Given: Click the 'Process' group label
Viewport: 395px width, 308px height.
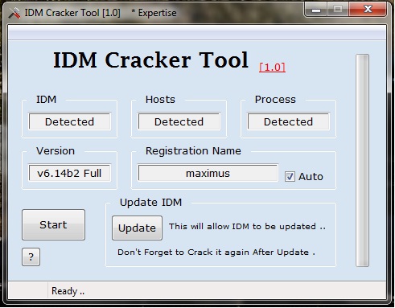Looking at the screenshot, I should pos(275,100).
